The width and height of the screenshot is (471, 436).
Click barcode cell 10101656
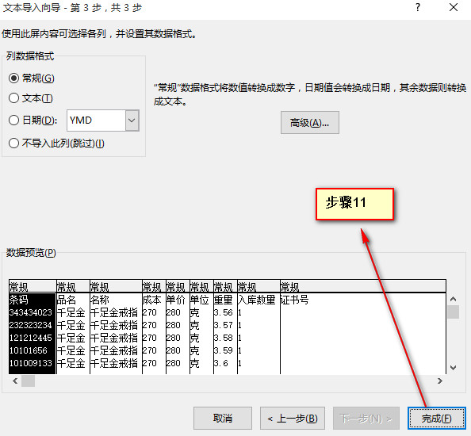29,350
